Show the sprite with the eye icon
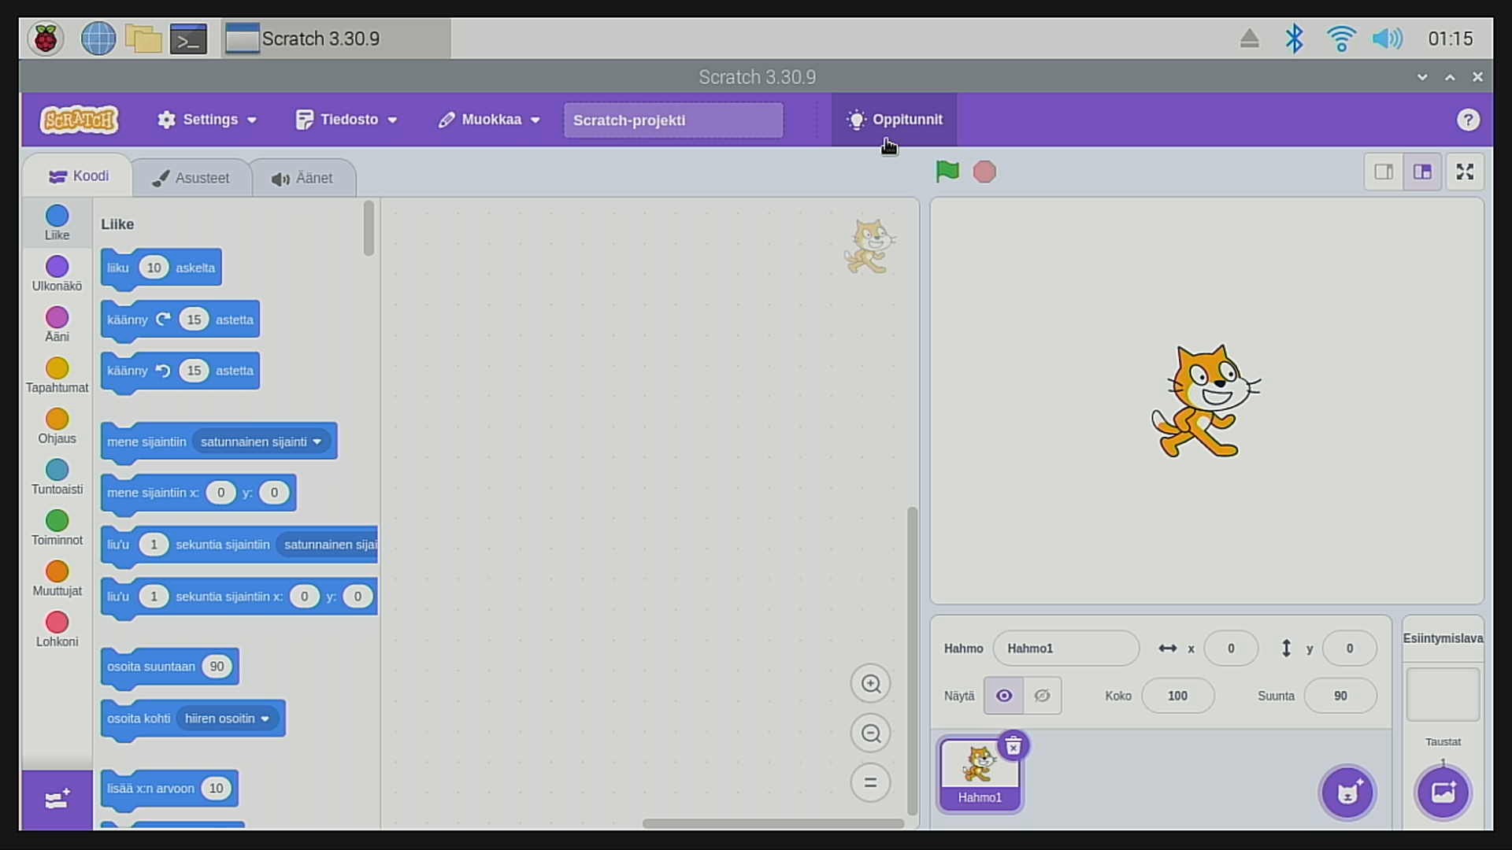Image resolution: width=1512 pixels, height=850 pixels. point(1003,696)
